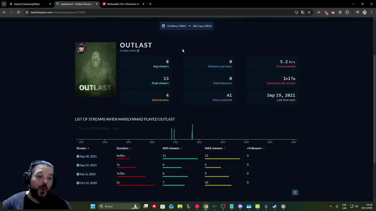Viewport: 376px width, 211px height.
Task: Open the Sep 18, 2021 stream link
Action: 88,156
